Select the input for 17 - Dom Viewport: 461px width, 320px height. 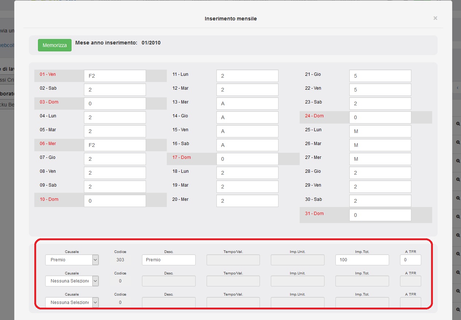coord(247,159)
